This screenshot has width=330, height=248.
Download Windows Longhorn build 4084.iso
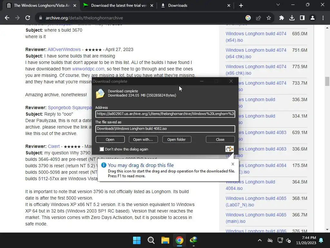pos(250,185)
